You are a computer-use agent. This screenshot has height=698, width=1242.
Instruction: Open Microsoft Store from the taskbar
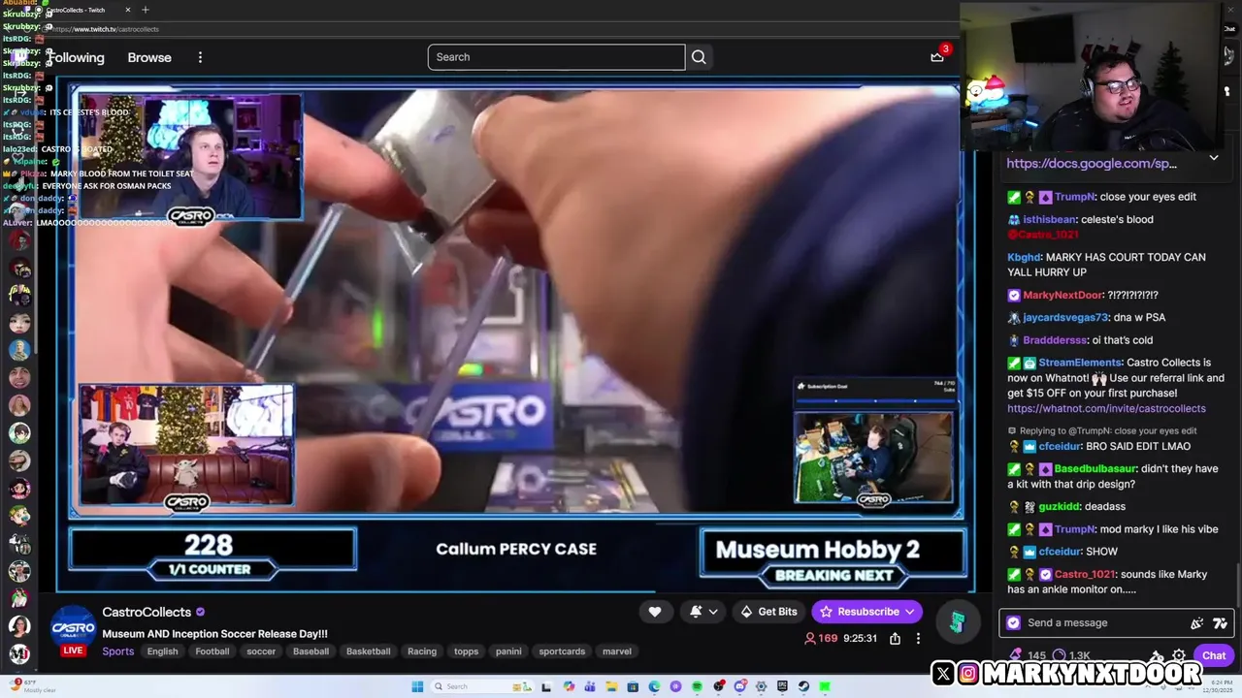point(633,686)
